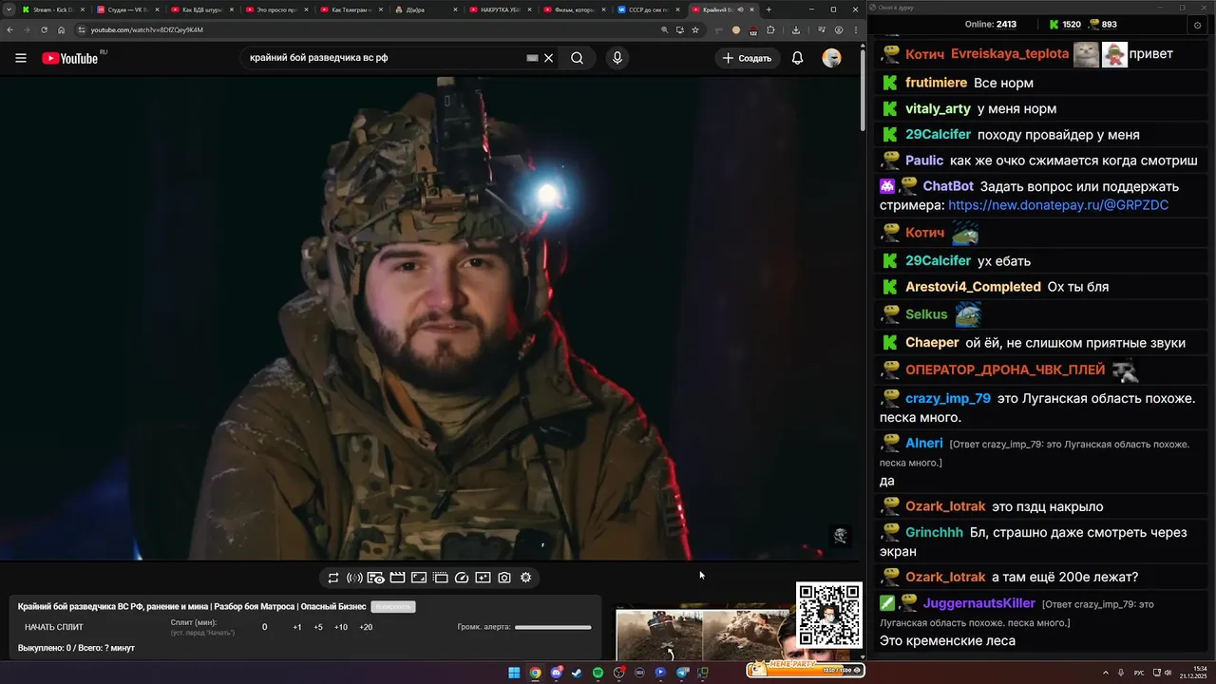Click the add-frame plus icon in toolbar
The width and height of the screenshot is (1216, 684).
coord(483,578)
